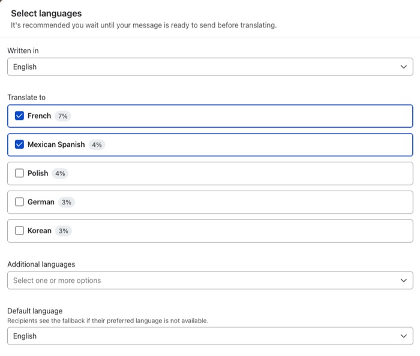Click the Mexican Spanish 4% badge
The width and height of the screenshot is (420, 356).
(97, 145)
